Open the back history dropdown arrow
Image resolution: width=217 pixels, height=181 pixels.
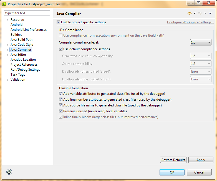195,13
